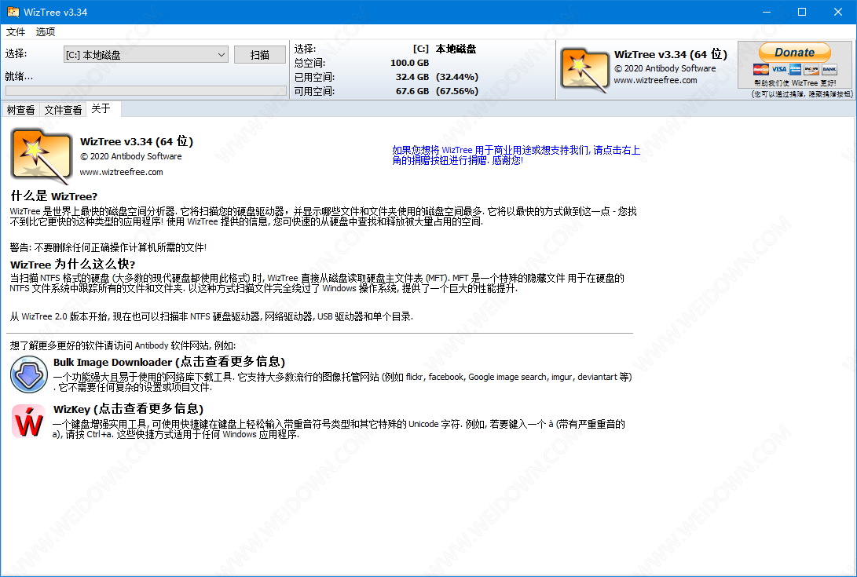
Task: Switch to the 树查看 tab
Action: click(20, 110)
